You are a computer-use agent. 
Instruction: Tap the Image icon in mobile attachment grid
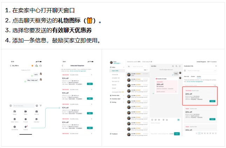[15, 111]
